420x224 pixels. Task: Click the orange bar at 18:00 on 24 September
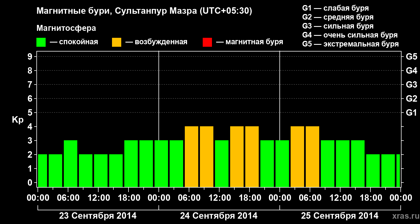pyautogui.click(x=252, y=157)
